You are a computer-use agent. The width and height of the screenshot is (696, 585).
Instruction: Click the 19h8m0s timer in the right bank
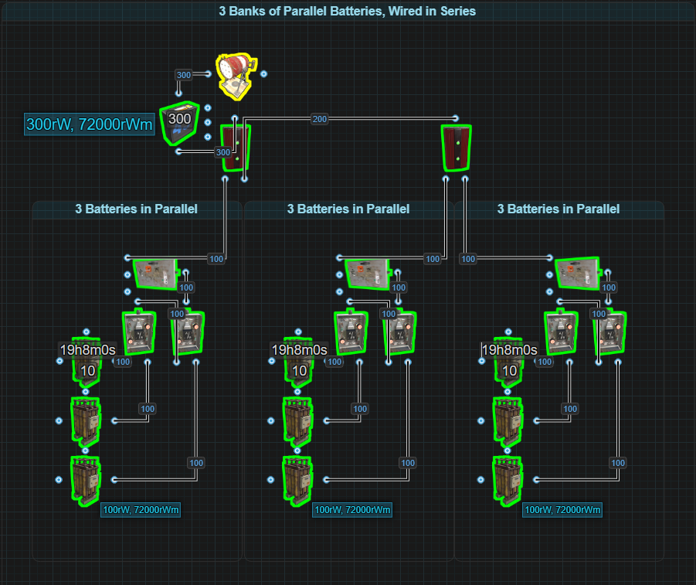510,350
